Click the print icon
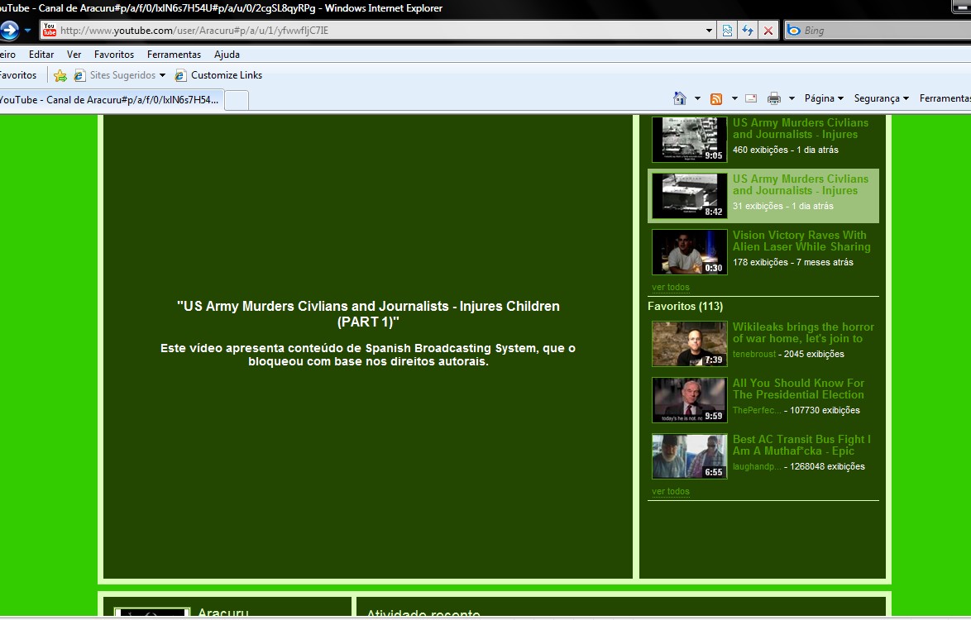971x620 pixels. pyautogui.click(x=774, y=98)
